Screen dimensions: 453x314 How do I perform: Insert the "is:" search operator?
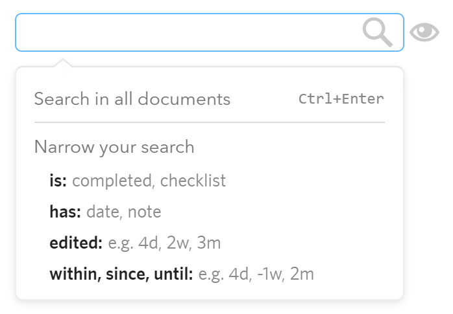coord(58,181)
